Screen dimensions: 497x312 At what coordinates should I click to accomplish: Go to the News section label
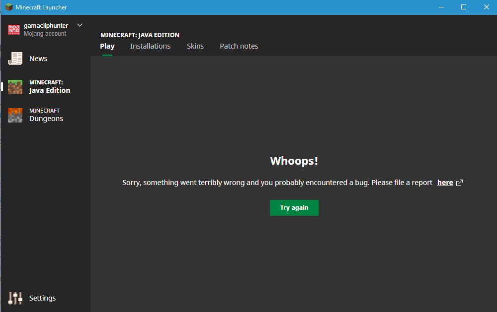pyautogui.click(x=38, y=59)
